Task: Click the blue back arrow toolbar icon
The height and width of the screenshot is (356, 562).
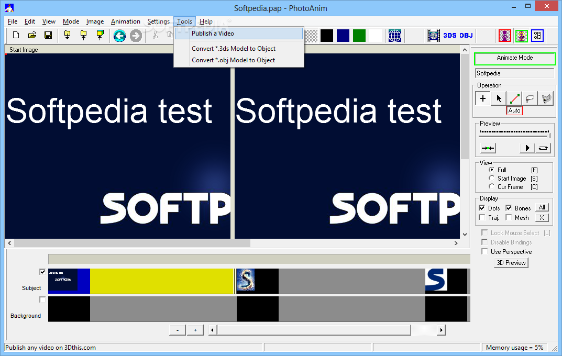Action: (x=119, y=36)
